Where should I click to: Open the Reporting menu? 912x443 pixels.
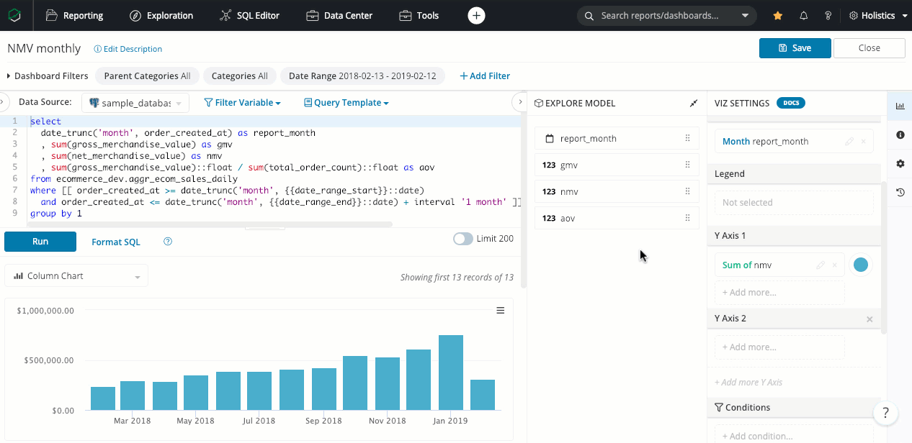pyautogui.click(x=74, y=15)
